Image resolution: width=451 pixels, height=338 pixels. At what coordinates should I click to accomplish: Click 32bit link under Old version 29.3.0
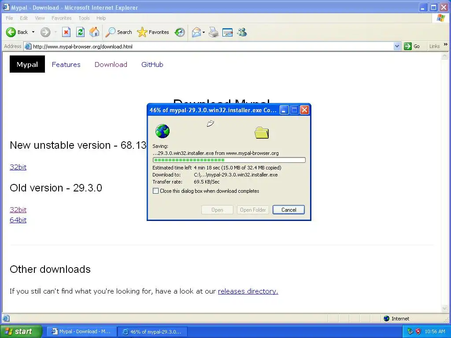[x=18, y=209]
